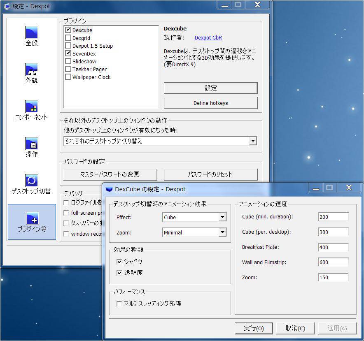This screenshot has width=364, height=341.
Task: Click the Wall and Filmstrip speed field
Action: (x=334, y=262)
